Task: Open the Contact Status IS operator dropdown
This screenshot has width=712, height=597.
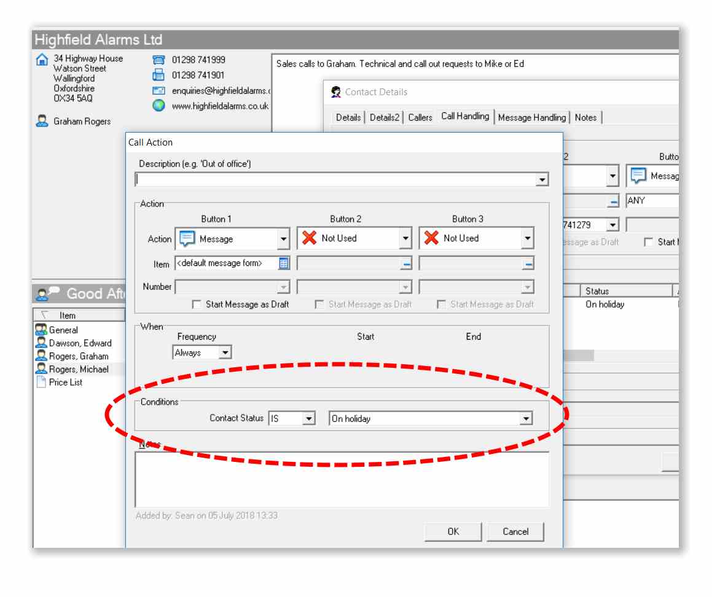Action: (309, 418)
